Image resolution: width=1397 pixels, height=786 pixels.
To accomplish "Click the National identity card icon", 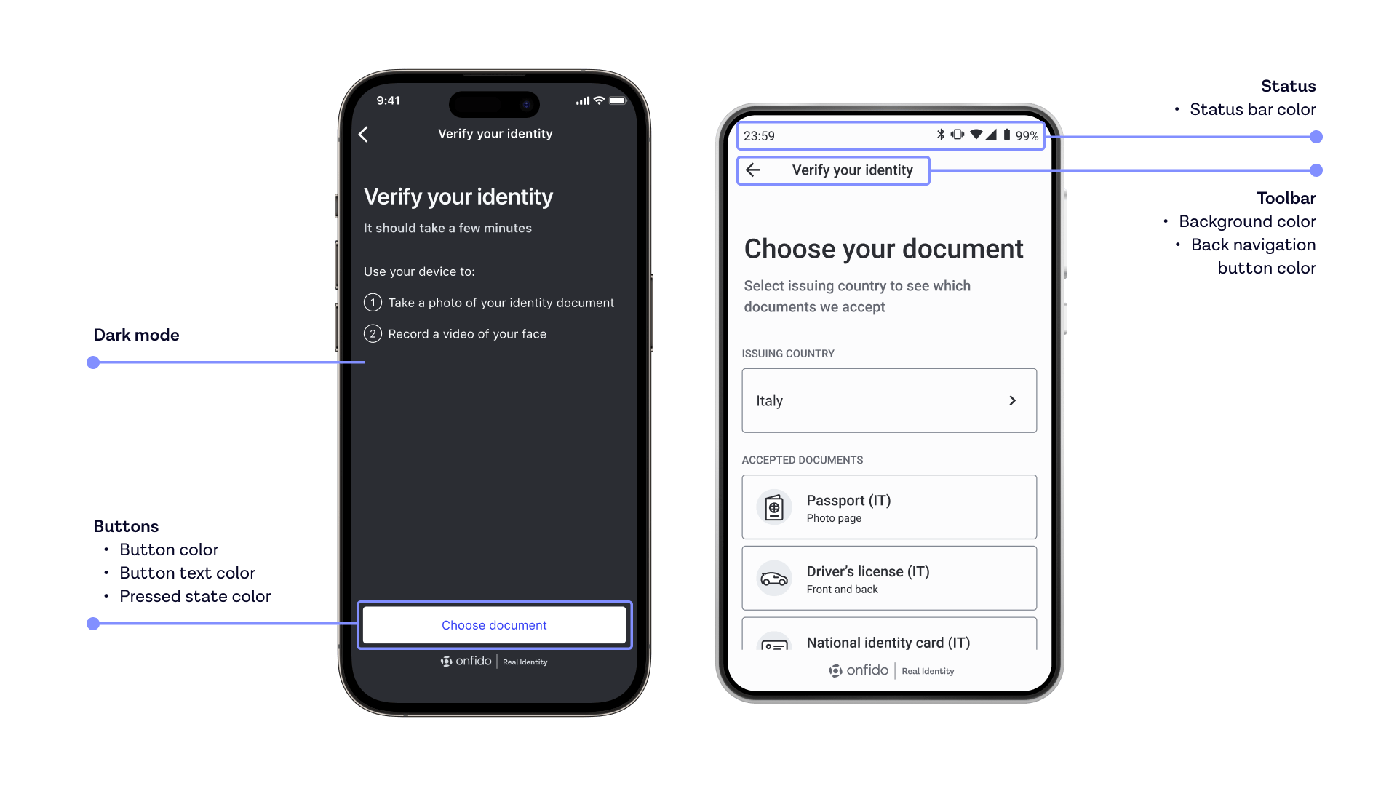I will (x=774, y=643).
